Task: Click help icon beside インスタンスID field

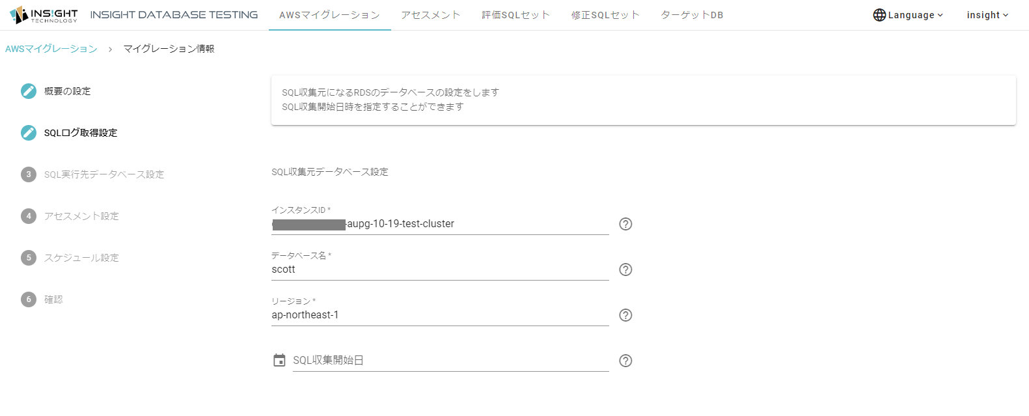Action: [x=625, y=224]
